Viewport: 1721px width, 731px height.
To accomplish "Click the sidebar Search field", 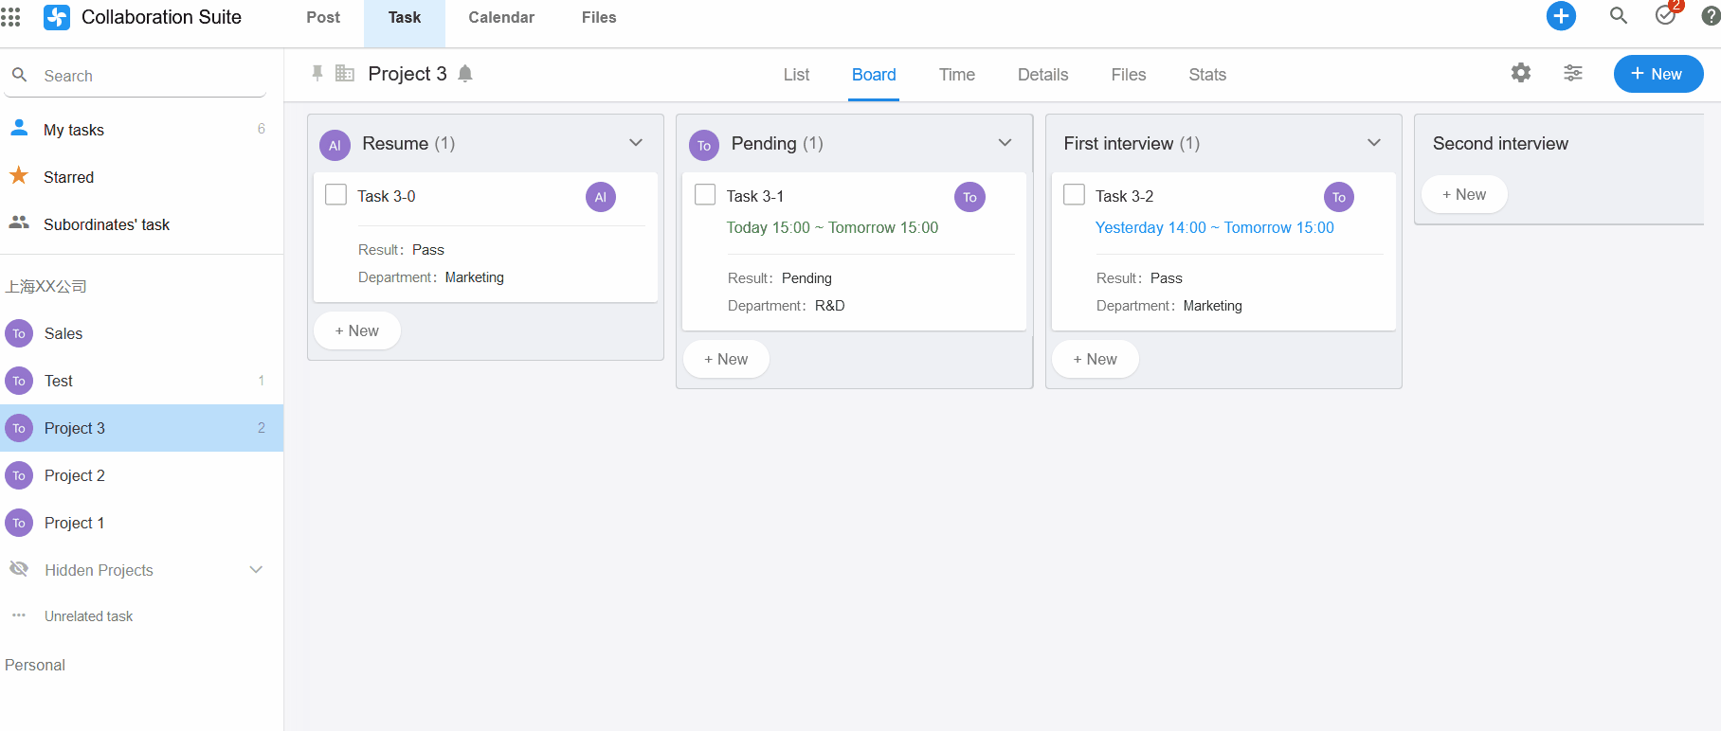I will tap(142, 76).
